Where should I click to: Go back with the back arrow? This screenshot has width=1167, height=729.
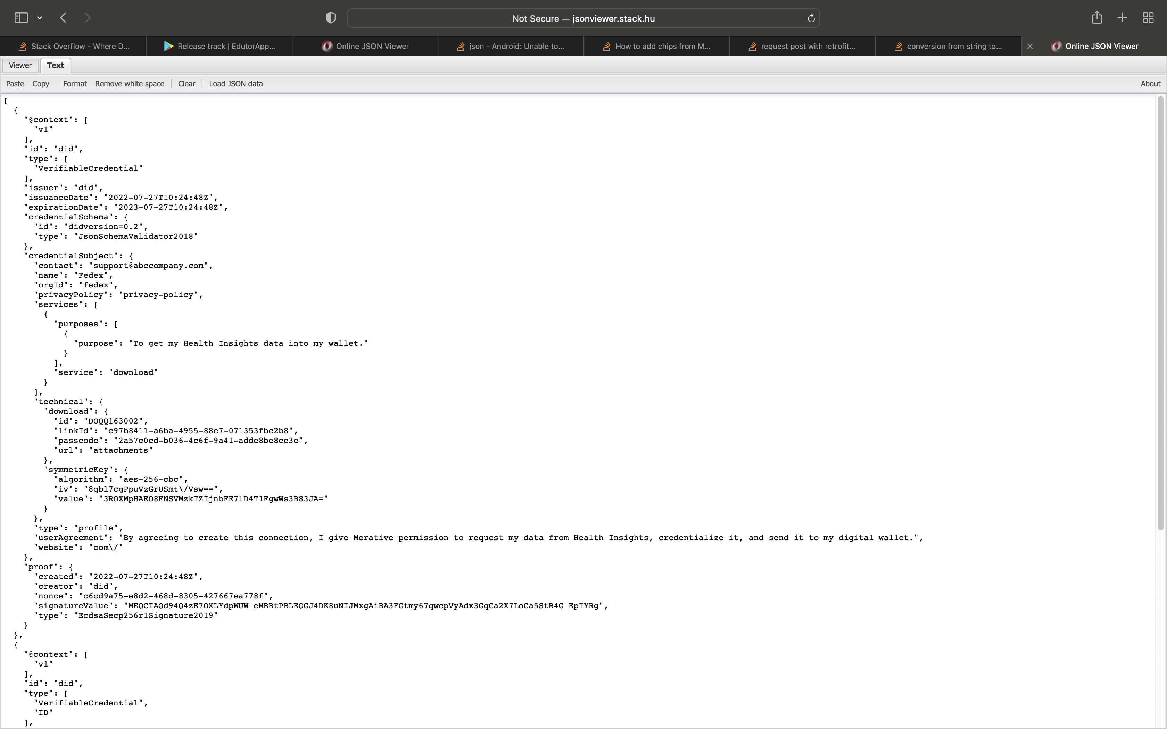click(63, 18)
